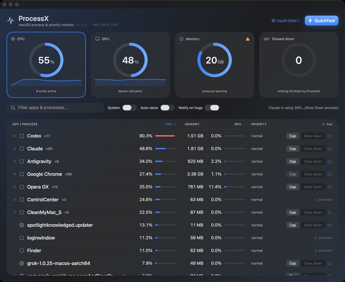Open the Liquid Glass theme dropdown
Viewport: 345px width, 282px height.
[286, 21]
